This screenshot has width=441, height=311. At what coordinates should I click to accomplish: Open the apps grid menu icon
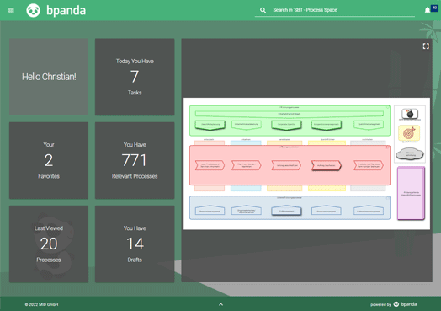click(11, 10)
